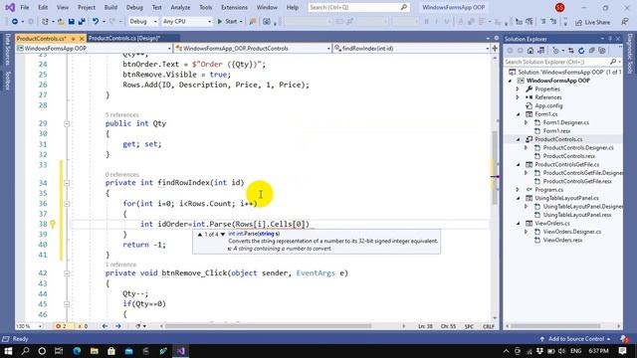Open the Extensions menu
637x358 pixels.
pos(234,7)
